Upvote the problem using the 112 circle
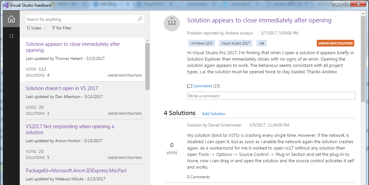 [172, 23]
